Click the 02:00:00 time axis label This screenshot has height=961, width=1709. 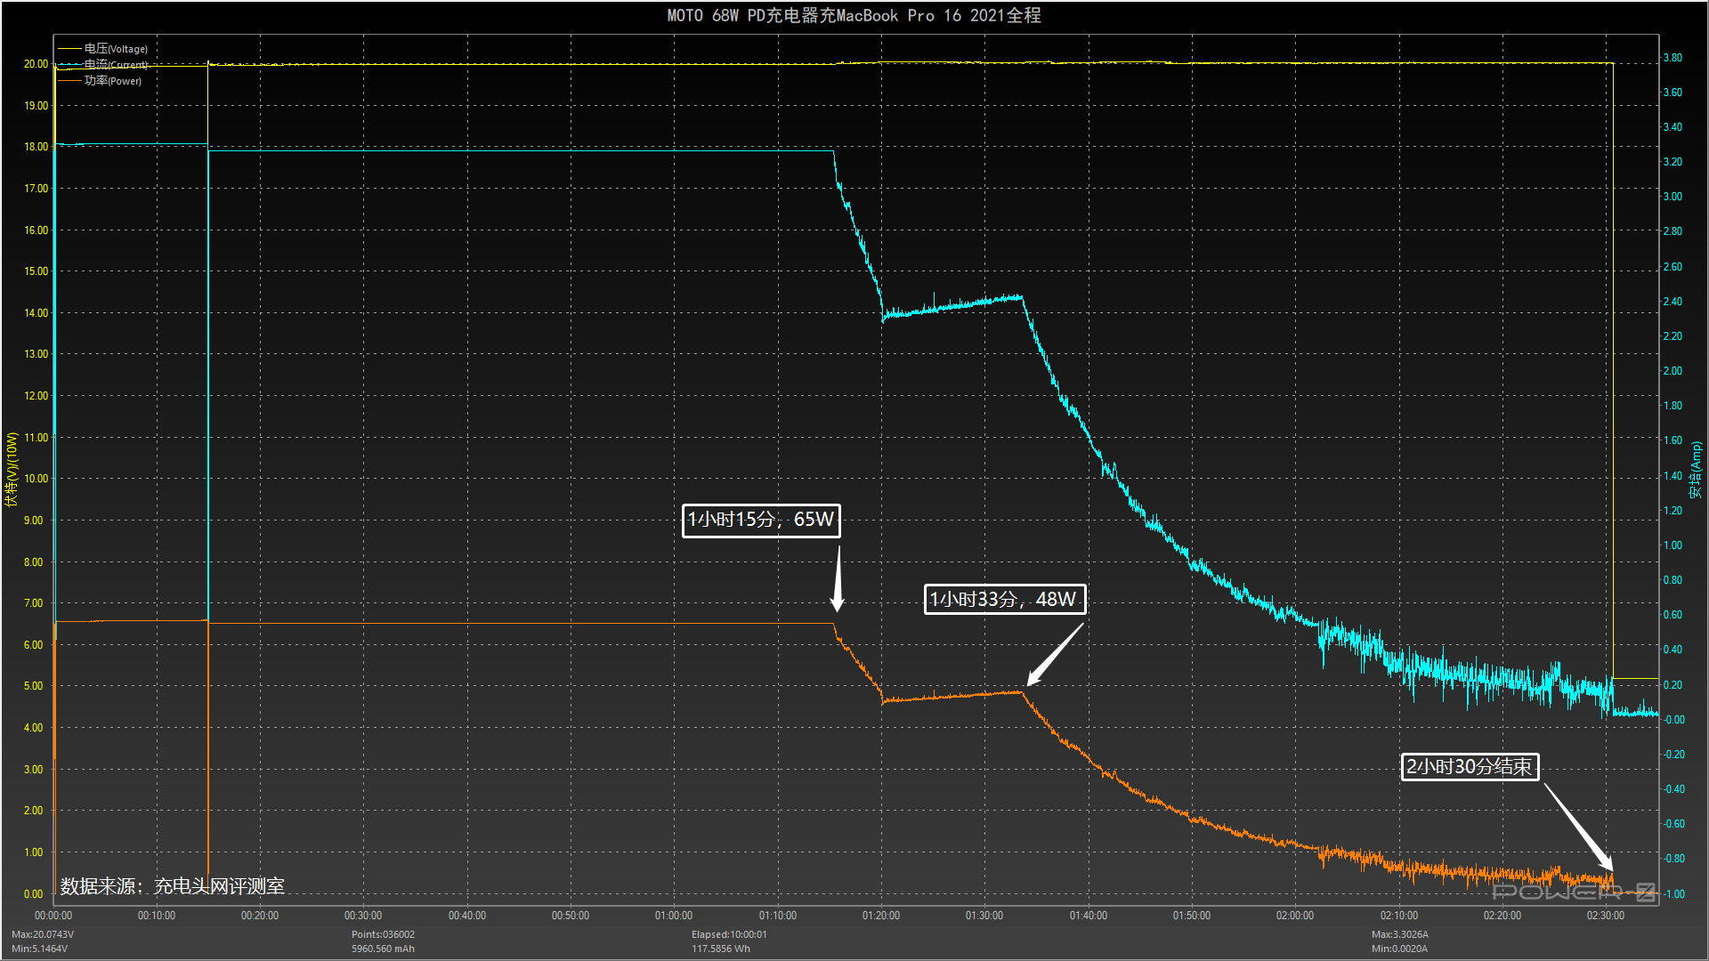[x=1295, y=916]
